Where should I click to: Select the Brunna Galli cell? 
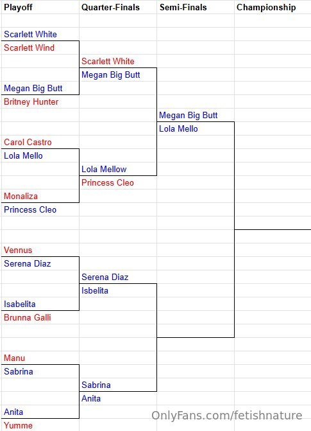click(x=40, y=317)
